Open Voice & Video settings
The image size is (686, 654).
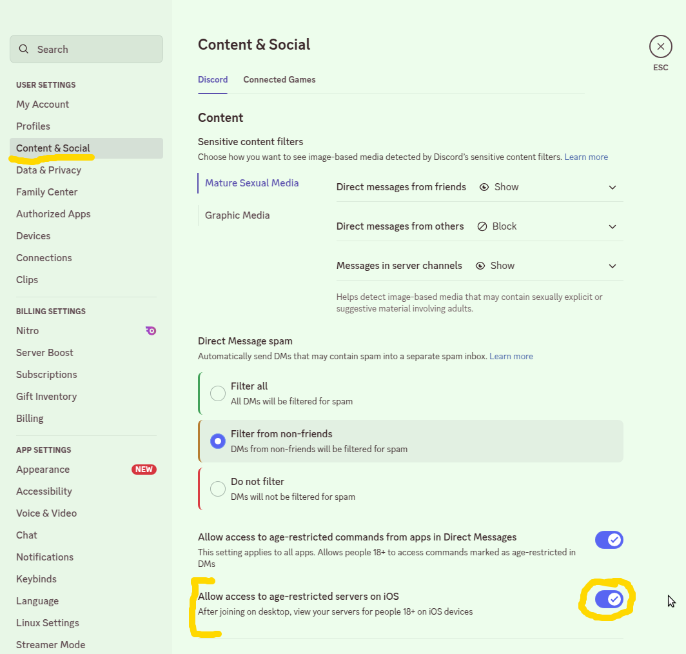tap(46, 513)
